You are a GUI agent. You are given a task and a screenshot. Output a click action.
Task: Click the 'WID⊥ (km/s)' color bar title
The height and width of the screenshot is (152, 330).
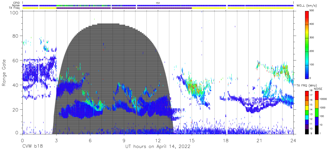pyautogui.click(x=307, y=5)
